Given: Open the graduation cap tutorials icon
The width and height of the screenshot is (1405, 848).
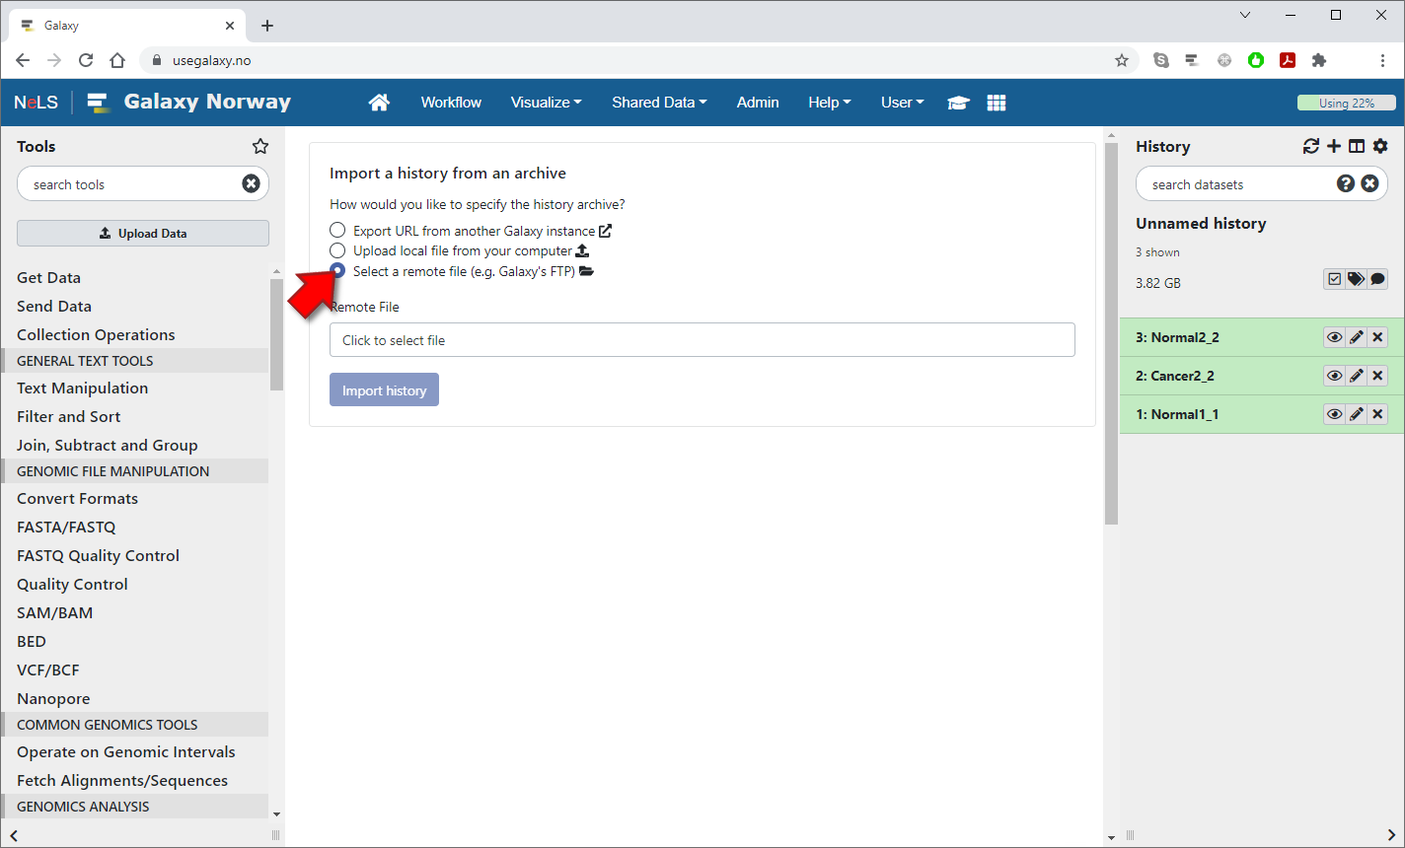Looking at the screenshot, I should click(958, 103).
